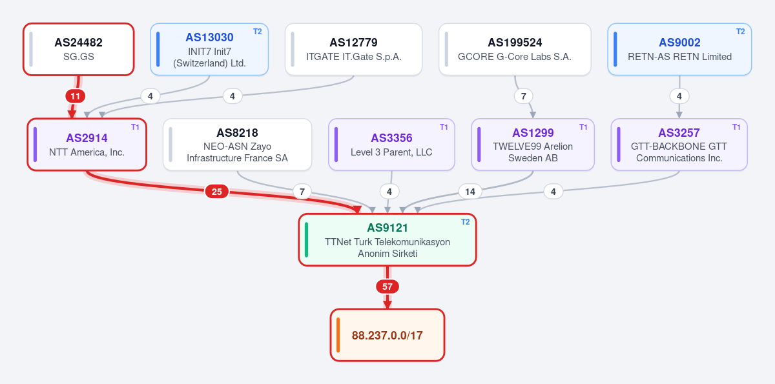Click the red 57 edge badge
This screenshot has height=384, width=775.
pos(387,287)
